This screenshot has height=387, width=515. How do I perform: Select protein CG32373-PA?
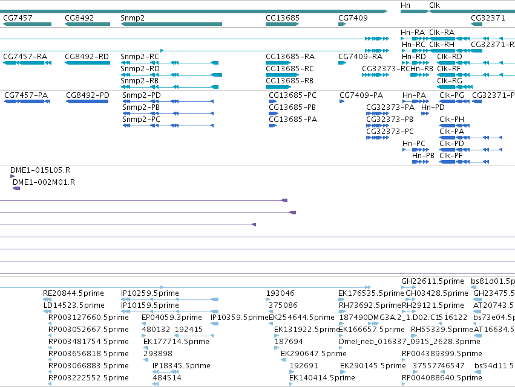click(390, 107)
